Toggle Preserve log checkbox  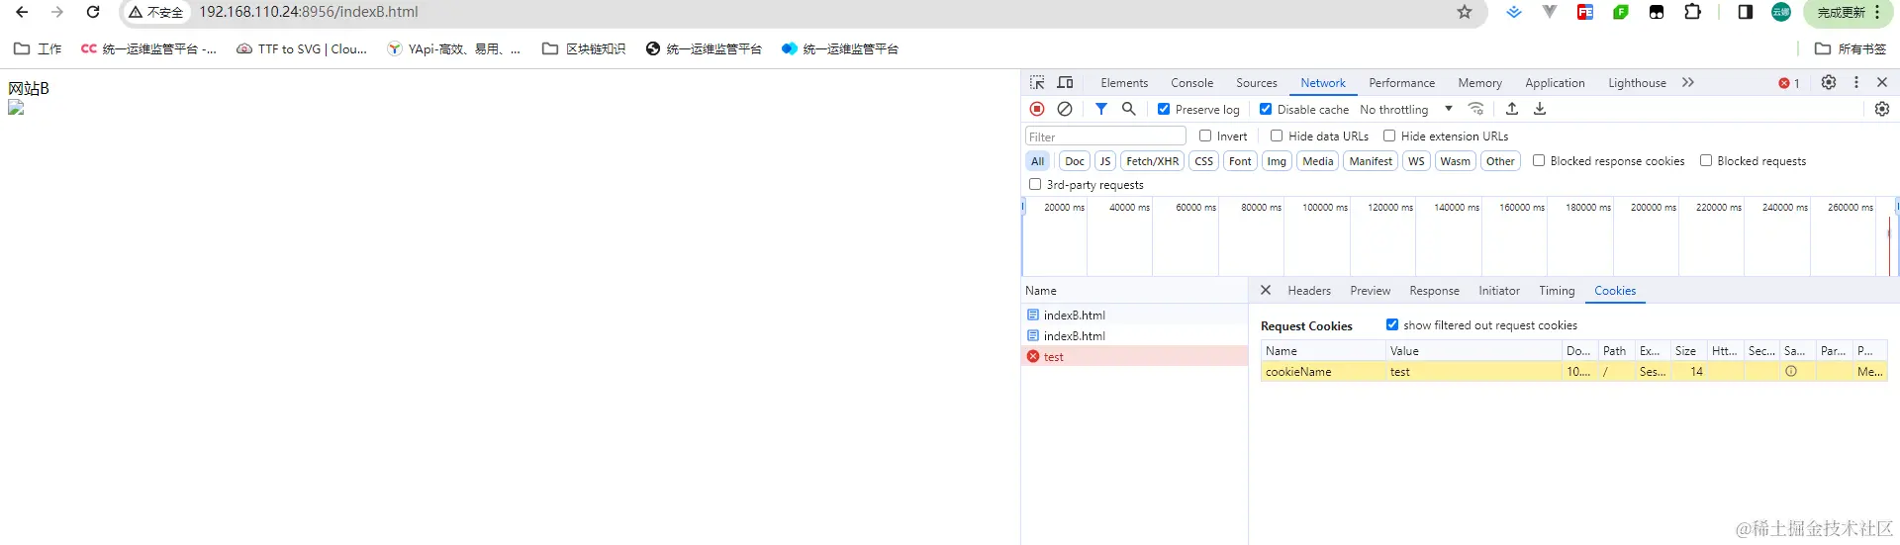coord(1164,109)
